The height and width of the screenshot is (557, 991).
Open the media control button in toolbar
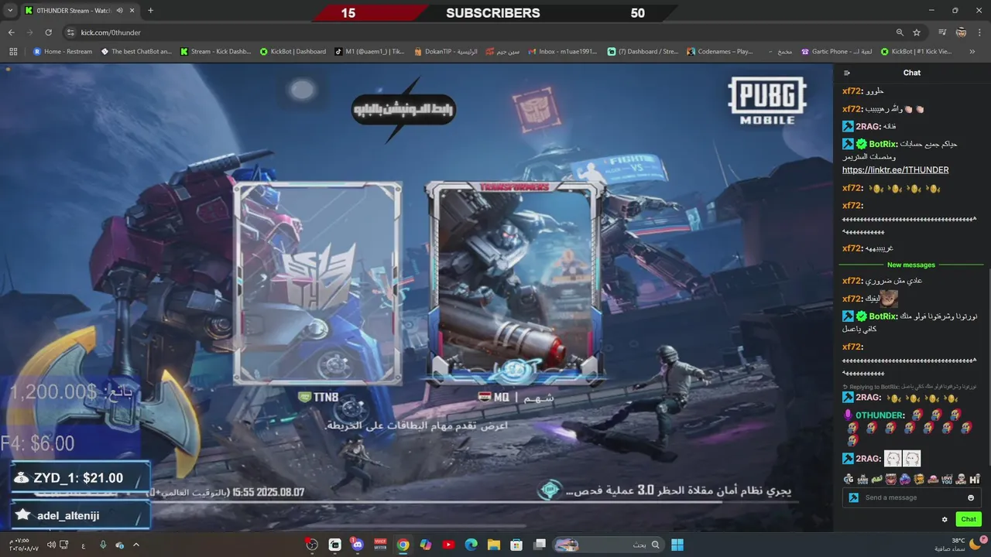[942, 32]
